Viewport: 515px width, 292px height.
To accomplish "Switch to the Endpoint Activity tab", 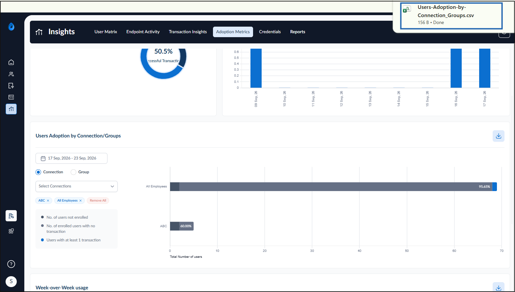I will [x=143, y=32].
